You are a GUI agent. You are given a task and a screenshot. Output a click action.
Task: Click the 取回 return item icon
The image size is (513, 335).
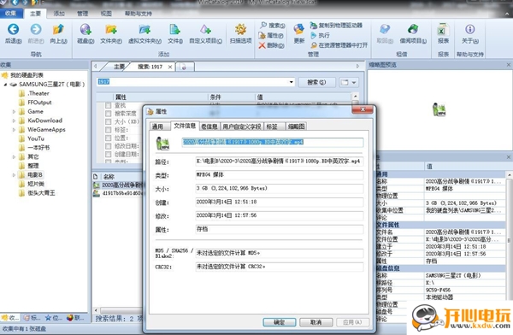pyautogui.click(x=385, y=29)
